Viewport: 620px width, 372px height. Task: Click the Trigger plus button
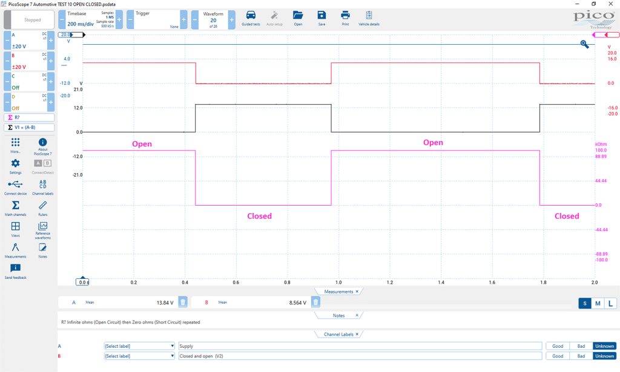[184, 20]
